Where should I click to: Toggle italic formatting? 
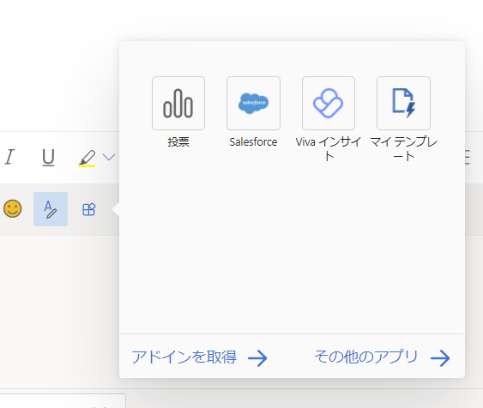(9, 157)
